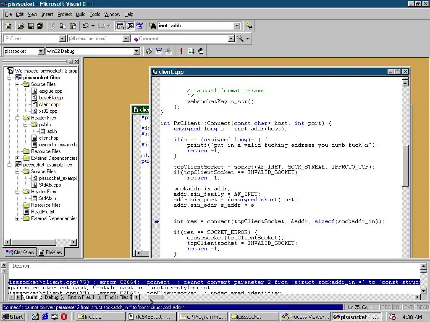This screenshot has height=322, width=430.
Task: Click the WizardBar actions wand icon
Action: point(241,39)
